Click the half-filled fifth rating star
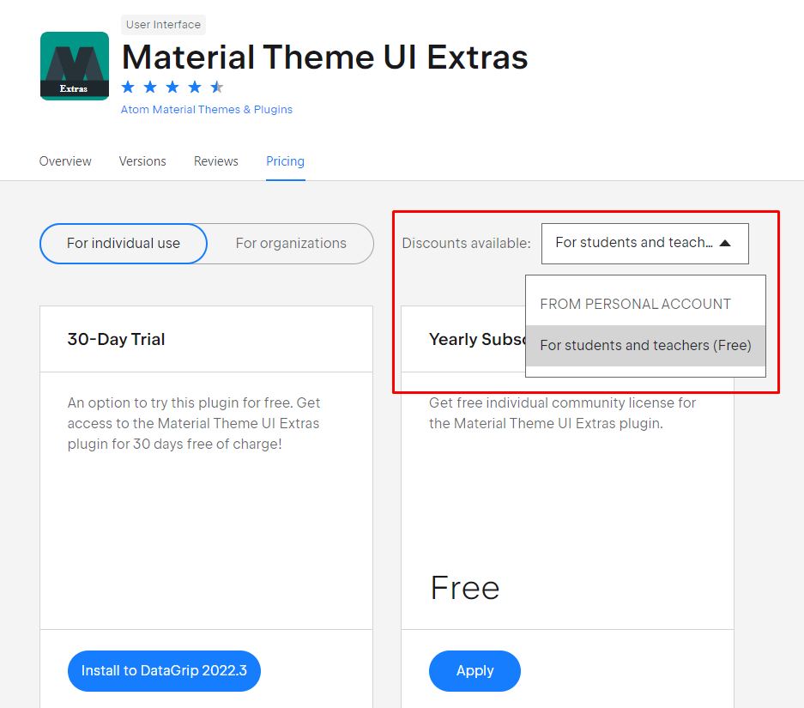The height and width of the screenshot is (708, 804). tap(216, 87)
